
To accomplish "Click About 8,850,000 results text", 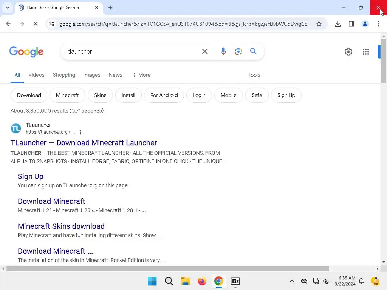I will pyautogui.click(x=57, y=111).
